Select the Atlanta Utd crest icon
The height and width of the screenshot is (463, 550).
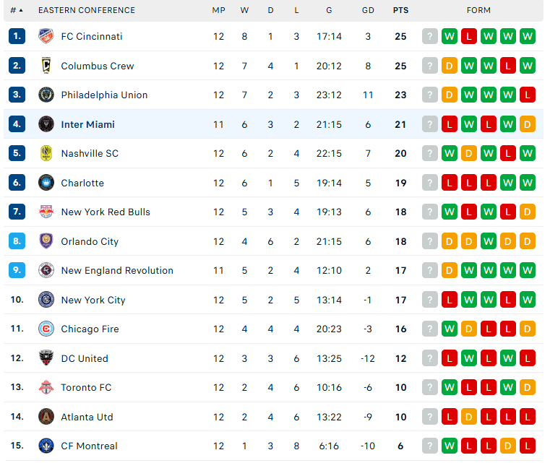tap(46, 417)
